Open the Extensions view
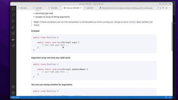Screen dimensions: 178x100 pos(13,33)
